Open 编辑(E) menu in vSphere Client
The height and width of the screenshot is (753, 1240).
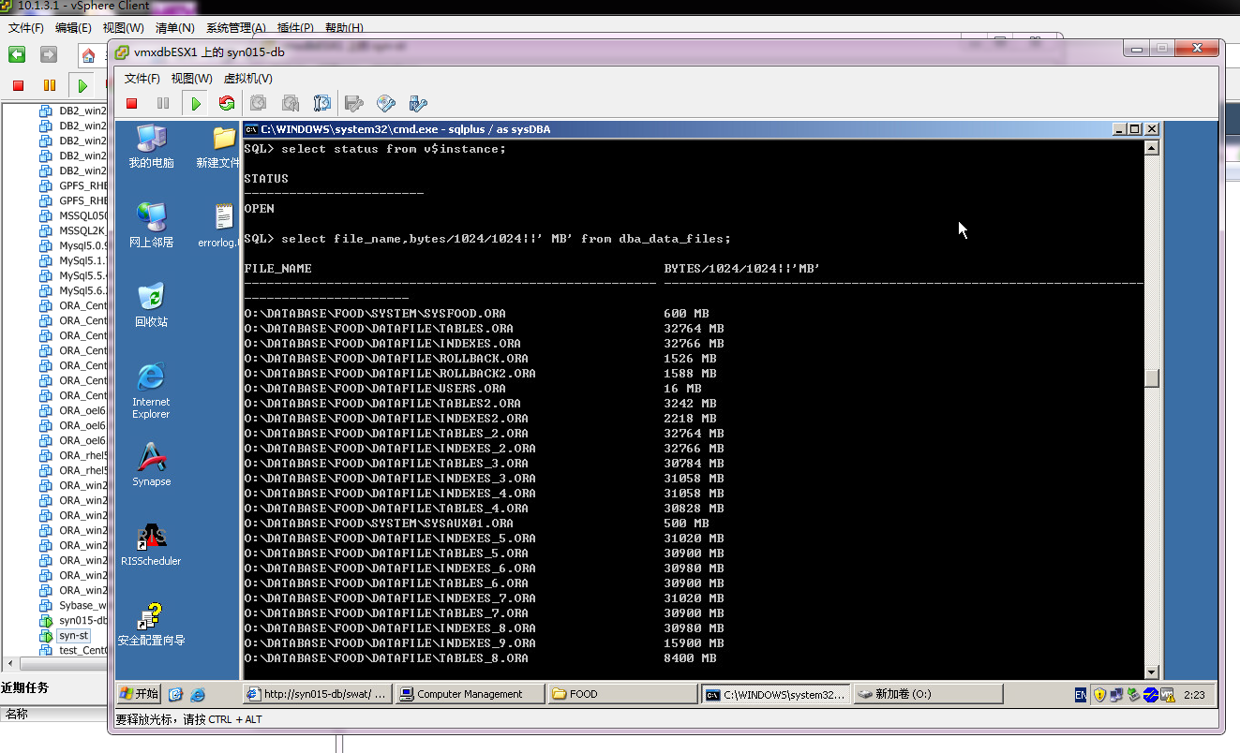[73, 28]
